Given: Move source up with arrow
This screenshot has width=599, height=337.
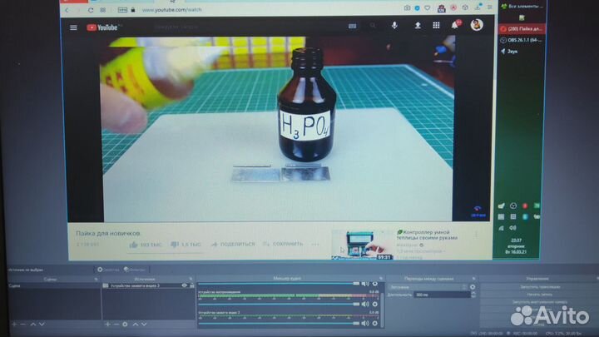Looking at the screenshot, I should (x=136, y=325).
